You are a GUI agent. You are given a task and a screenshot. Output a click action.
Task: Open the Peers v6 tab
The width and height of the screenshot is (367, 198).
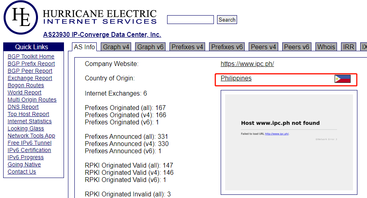point(297,47)
